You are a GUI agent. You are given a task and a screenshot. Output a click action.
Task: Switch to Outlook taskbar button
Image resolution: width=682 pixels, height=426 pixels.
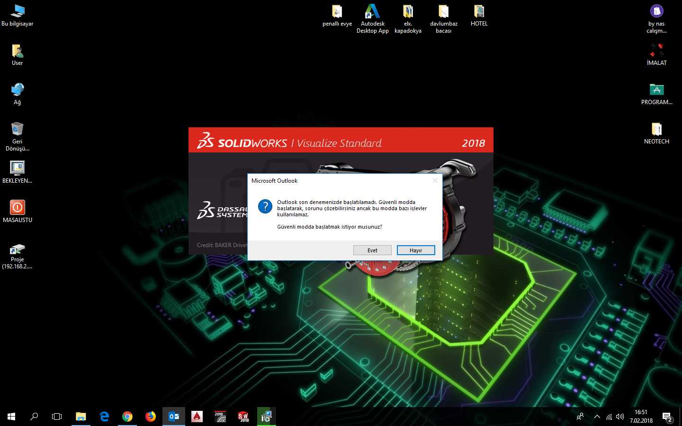coord(174,417)
